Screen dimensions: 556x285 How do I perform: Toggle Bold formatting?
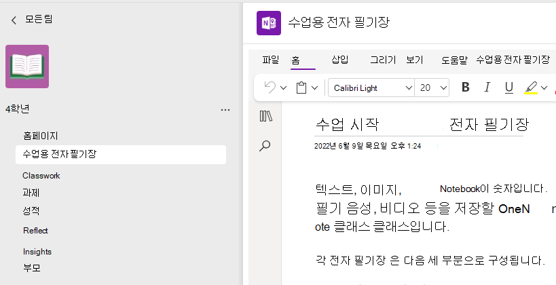pyautogui.click(x=466, y=88)
